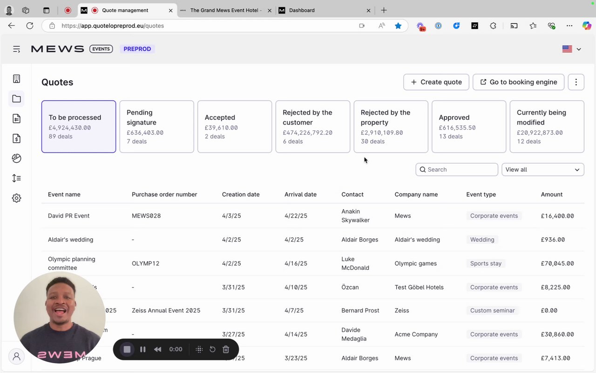Click Go to booking engine button

pyautogui.click(x=518, y=82)
